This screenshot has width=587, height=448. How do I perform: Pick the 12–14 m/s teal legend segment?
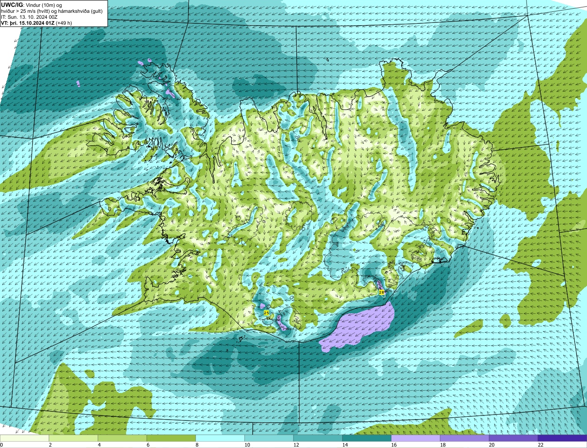click(318, 438)
